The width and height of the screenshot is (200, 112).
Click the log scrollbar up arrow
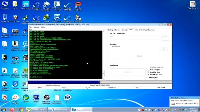click(103, 32)
